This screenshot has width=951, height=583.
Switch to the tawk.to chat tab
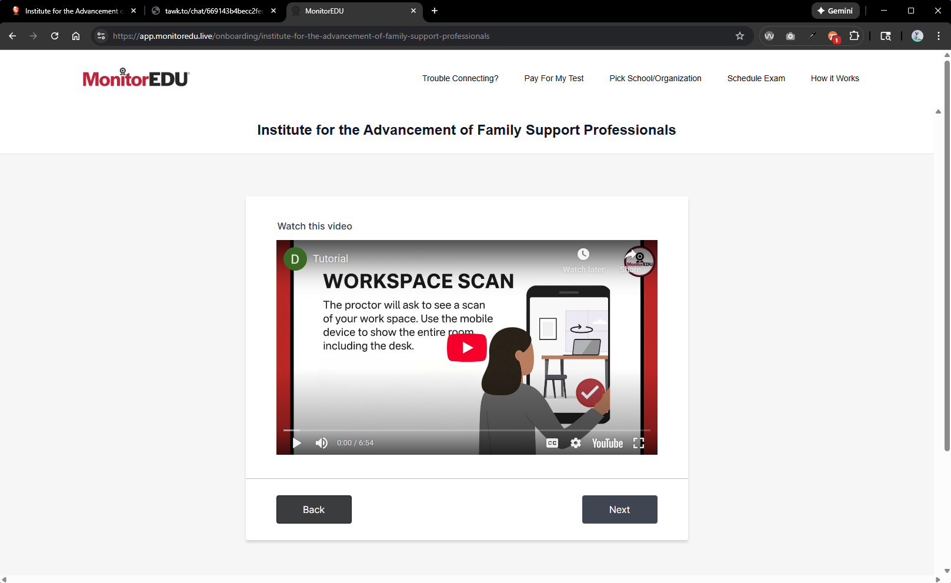(213, 11)
